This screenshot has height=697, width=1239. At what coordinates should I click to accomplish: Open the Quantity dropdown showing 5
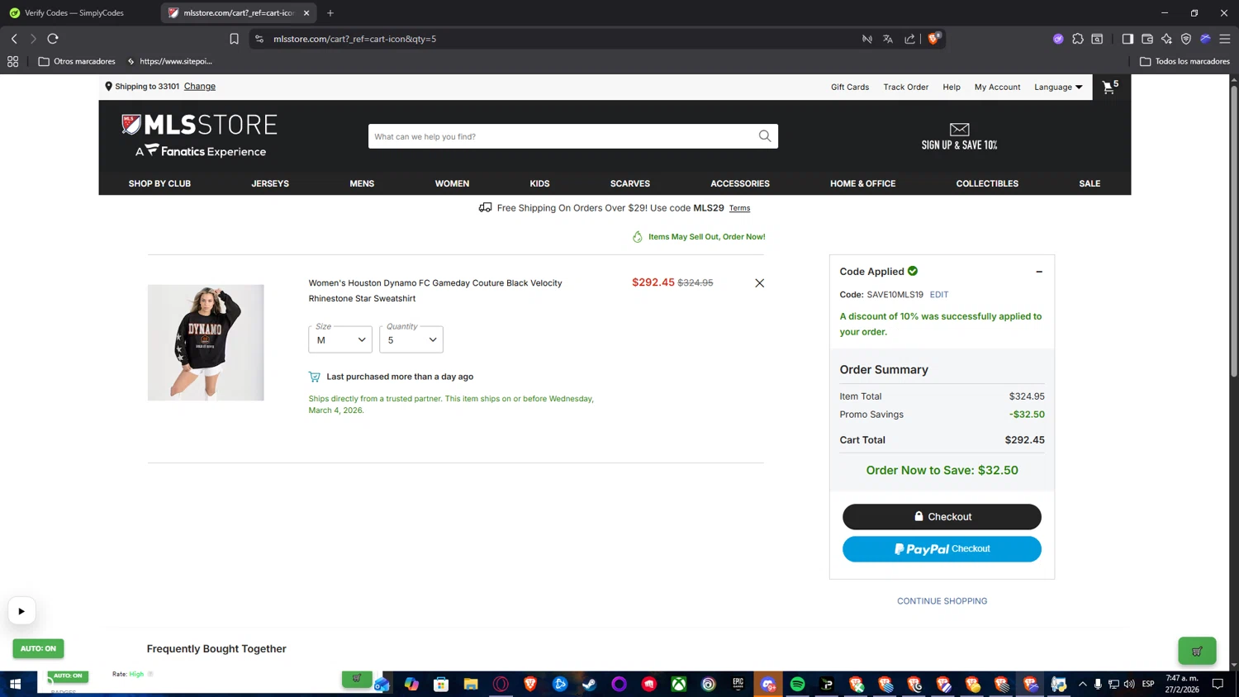[411, 339]
